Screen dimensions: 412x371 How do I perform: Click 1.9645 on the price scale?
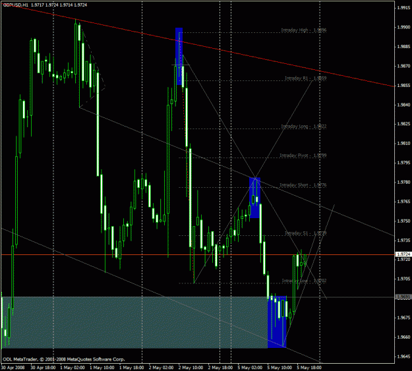click(x=404, y=357)
